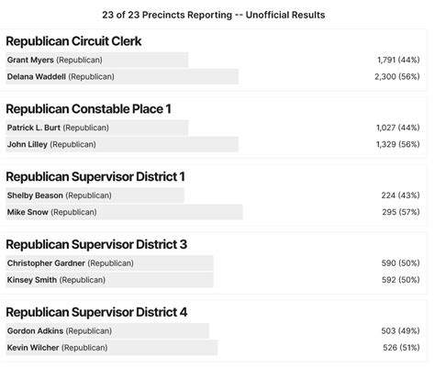Select the Kinsey Smith result bar
This screenshot has width=435, height=368.
click(109, 280)
